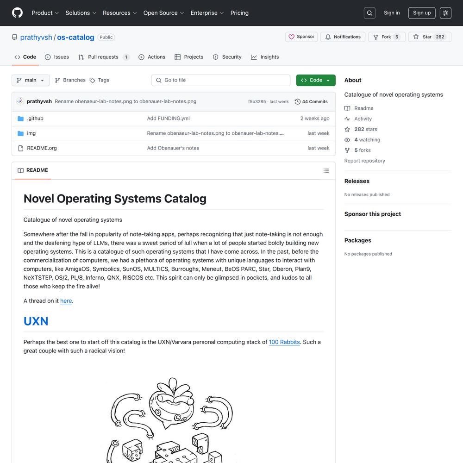The width and height of the screenshot is (463, 463).
Task: Switch to the Pull requests tab
Action: tap(104, 57)
